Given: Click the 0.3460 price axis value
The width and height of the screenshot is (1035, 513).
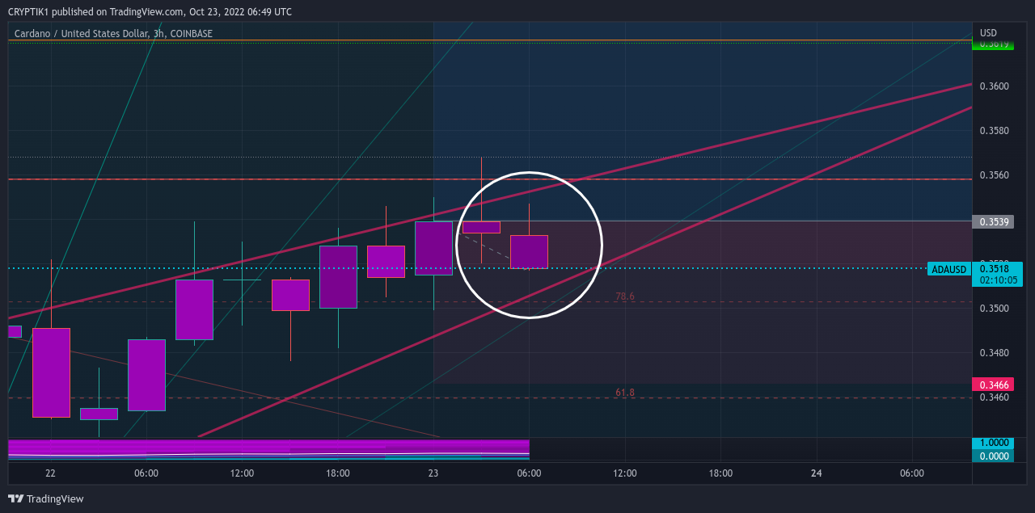Looking at the screenshot, I should pyautogui.click(x=994, y=397).
